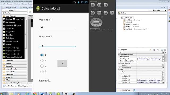Open browse button for Content Description property

click(163, 61)
